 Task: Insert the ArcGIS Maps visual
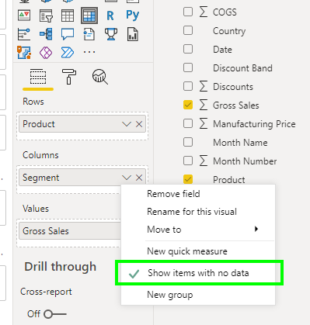pos(24,53)
